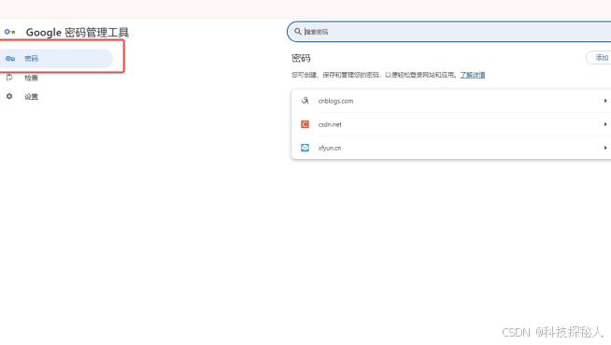This screenshot has width=611, height=345.
Task: Select the csdn.net text
Action: 330,124
